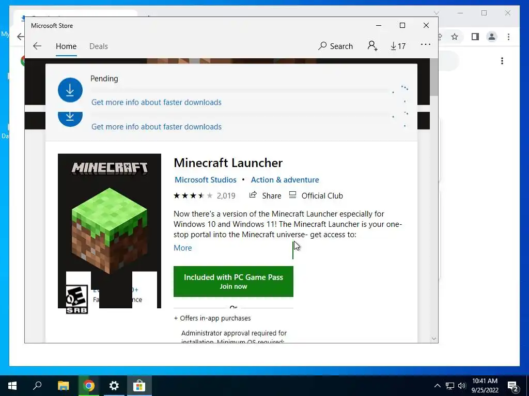
Task: Open Action & adventure category
Action: point(285,180)
